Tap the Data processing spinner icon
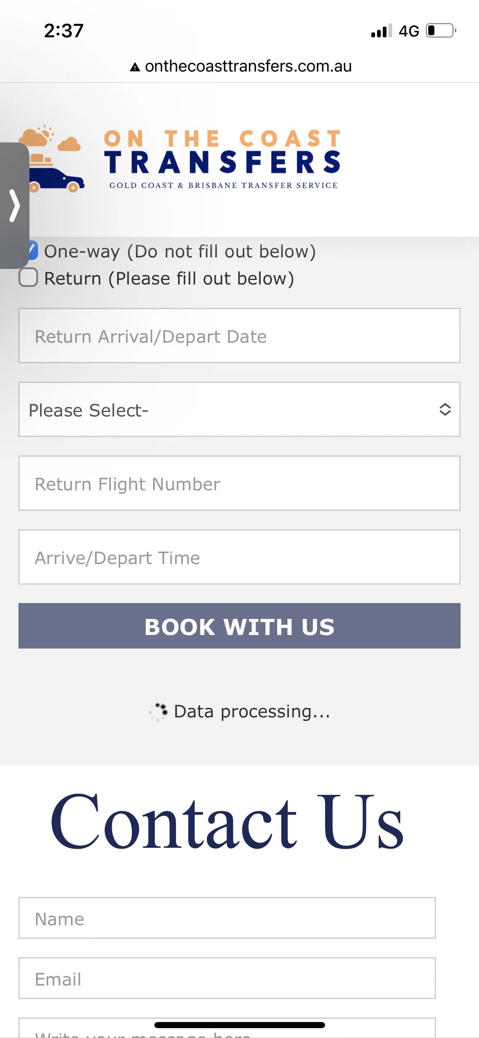 coord(159,711)
